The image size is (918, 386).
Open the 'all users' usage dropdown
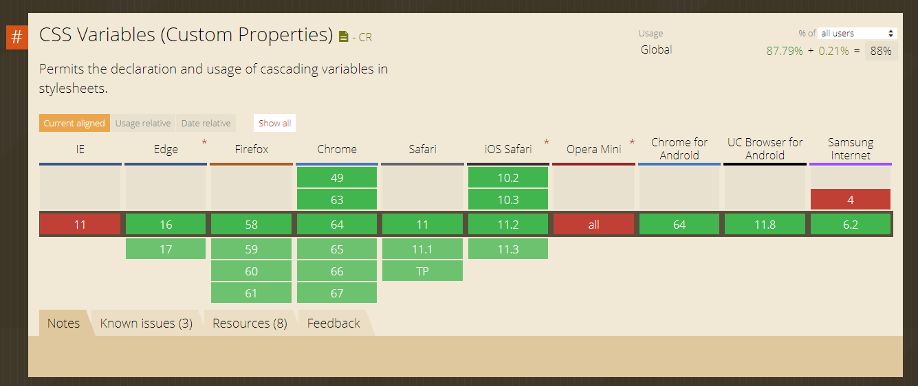[857, 33]
